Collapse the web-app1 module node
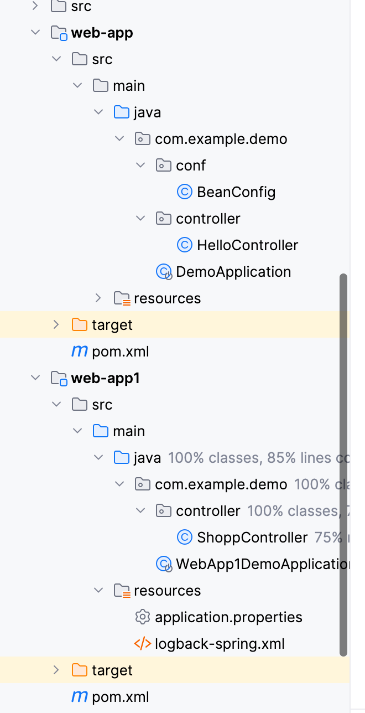Image resolution: width=365 pixels, height=713 pixels. pyautogui.click(x=36, y=378)
